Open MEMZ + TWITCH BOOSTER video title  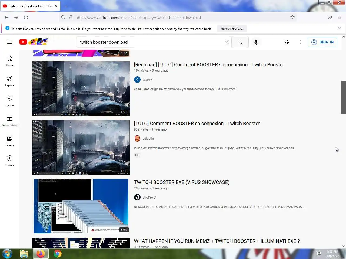(x=217, y=241)
